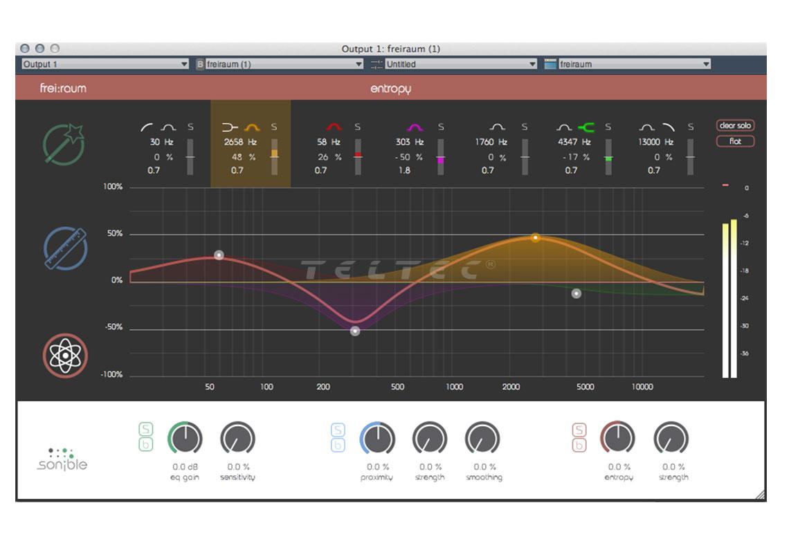
Task: Toggle green S button beside eq gain
Action: pos(146,429)
